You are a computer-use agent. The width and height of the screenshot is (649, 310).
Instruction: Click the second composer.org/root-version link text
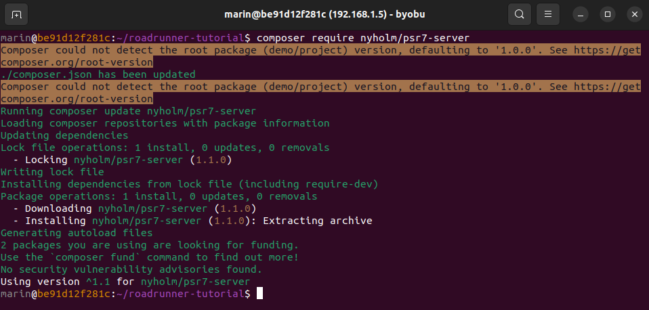point(77,99)
